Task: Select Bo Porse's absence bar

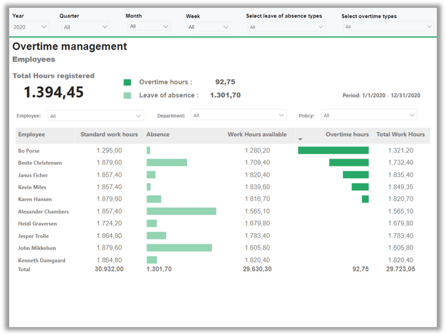Action: coord(148,150)
